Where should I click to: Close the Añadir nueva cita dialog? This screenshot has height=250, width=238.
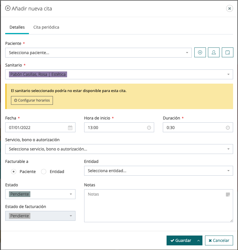coord(229,9)
